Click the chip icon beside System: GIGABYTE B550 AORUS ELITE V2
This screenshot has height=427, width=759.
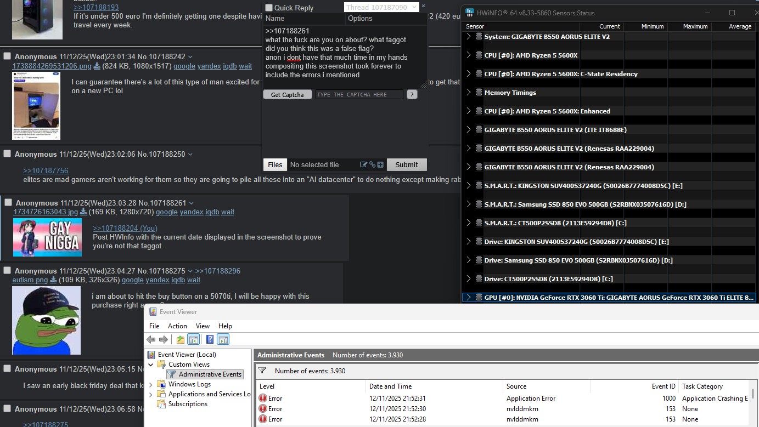(479, 37)
